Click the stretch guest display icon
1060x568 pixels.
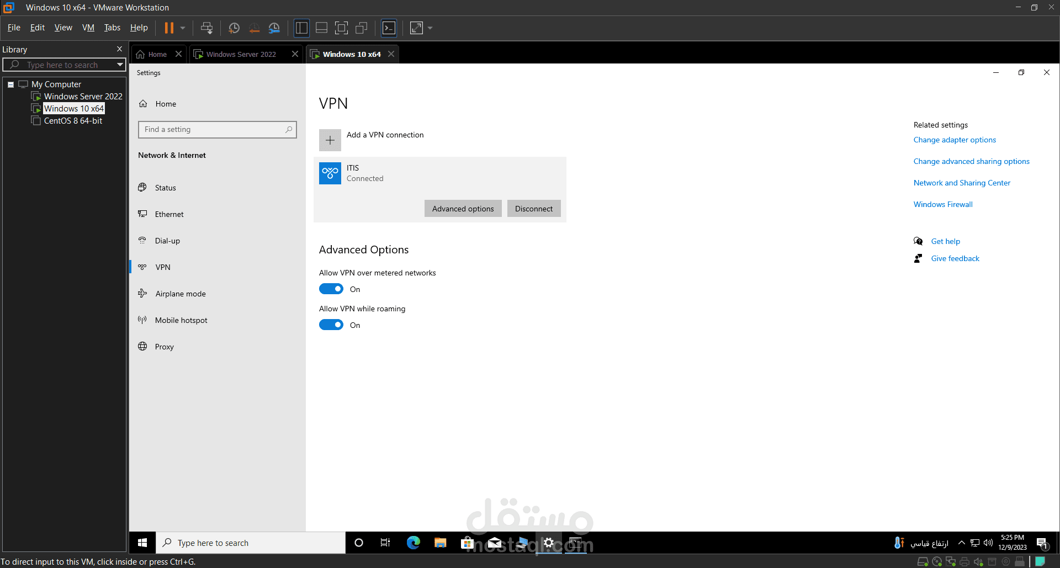[417, 28]
